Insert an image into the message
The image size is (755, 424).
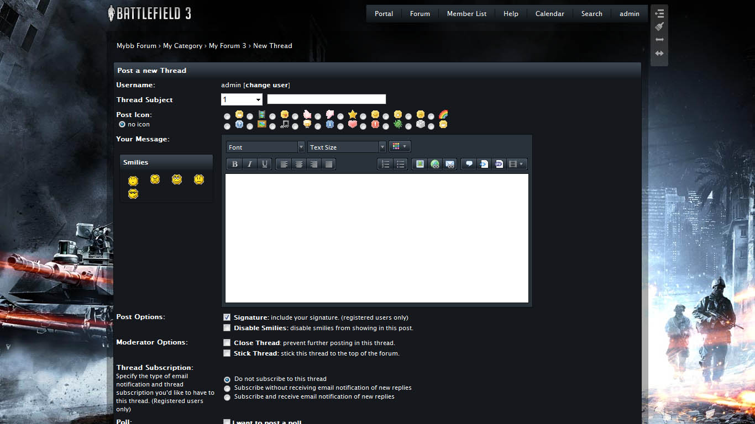coord(420,164)
